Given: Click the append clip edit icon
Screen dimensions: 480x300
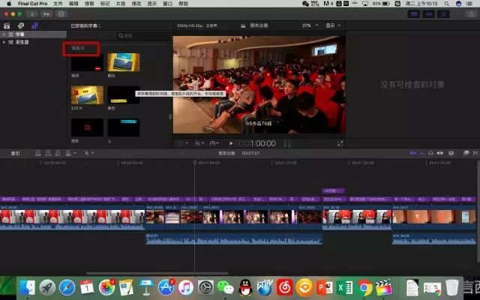Looking at the screenshot, I should pyautogui.click(x=58, y=153).
